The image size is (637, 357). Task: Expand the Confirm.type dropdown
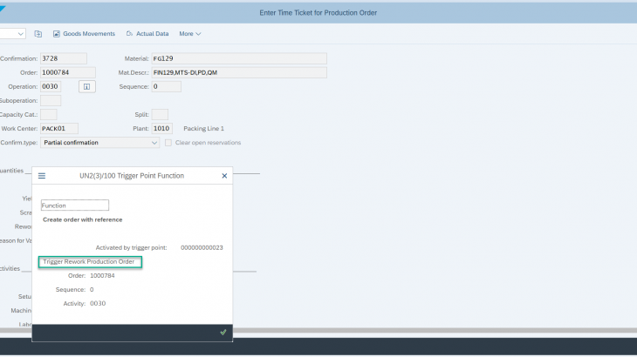click(x=154, y=142)
